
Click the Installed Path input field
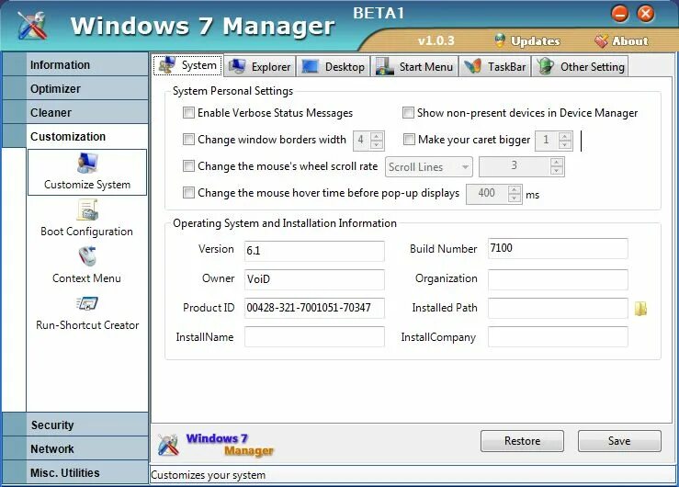pyautogui.click(x=558, y=308)
